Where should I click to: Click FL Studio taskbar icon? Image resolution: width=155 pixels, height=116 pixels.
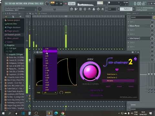49,113
